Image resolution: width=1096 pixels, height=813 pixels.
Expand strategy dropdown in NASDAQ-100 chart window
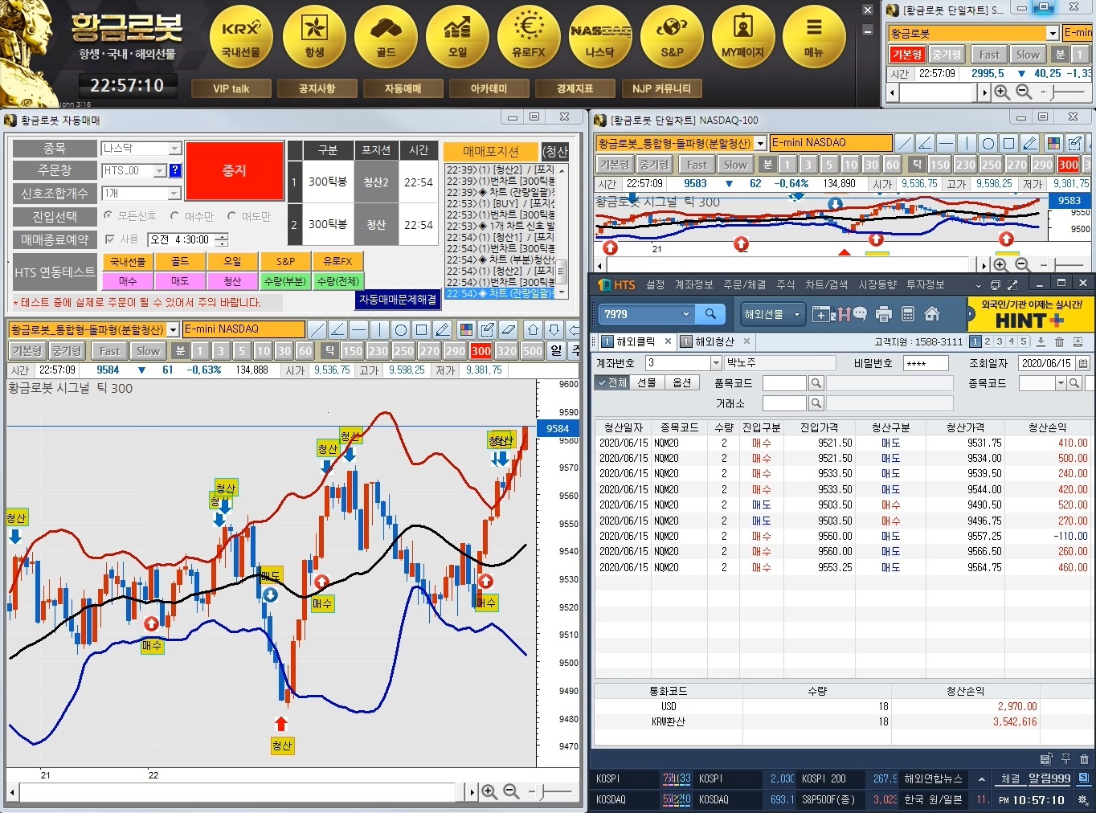760,143
